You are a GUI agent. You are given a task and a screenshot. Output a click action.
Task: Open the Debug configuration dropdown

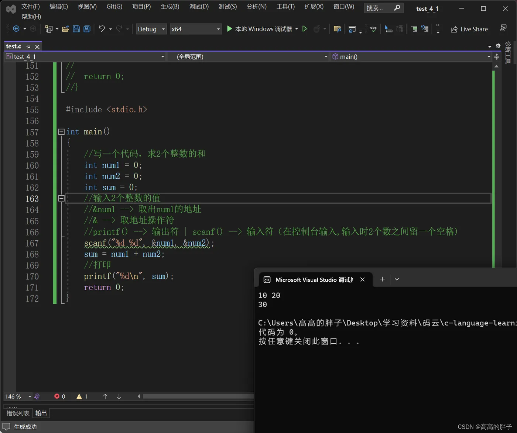pos(151,29)
